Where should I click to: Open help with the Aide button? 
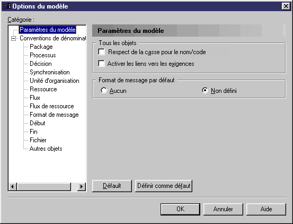point(266,209)
